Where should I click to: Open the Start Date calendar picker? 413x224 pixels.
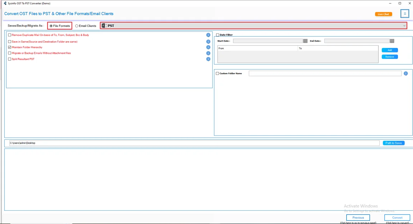coord(305,41)
